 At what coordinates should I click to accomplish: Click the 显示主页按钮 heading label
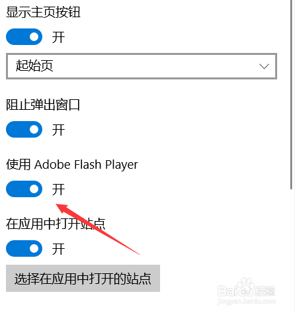(43, 12)
